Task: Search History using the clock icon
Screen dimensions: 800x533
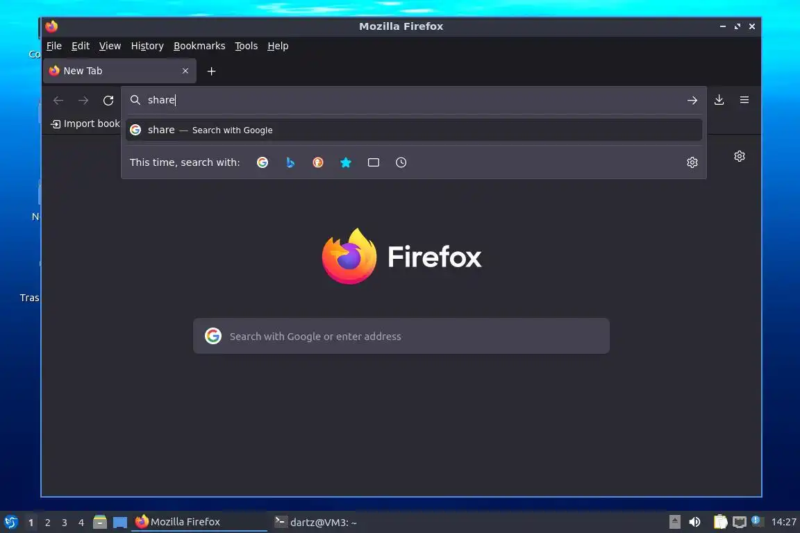Action: pos(401,162)
